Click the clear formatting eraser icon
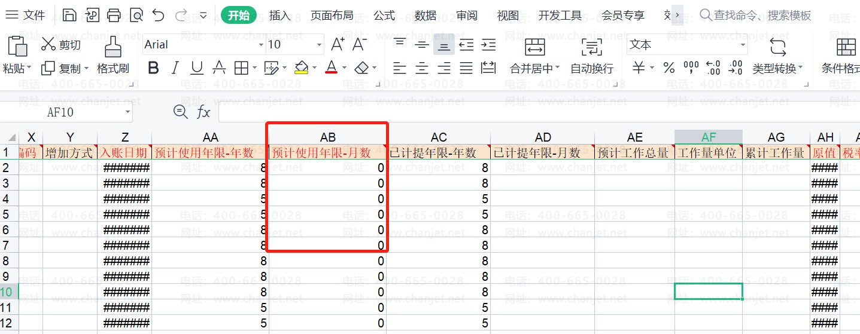The image size is (860, 334). pos(361,68)
